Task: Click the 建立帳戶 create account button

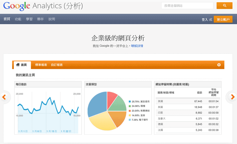Action: (223, 19)
